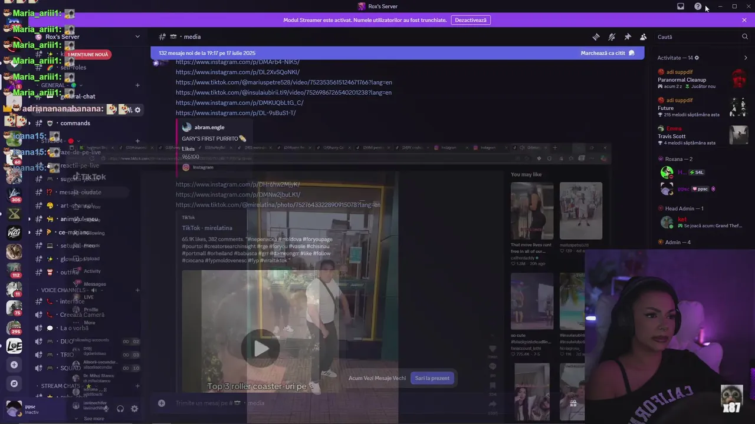Join the TRIO voice channel
The width and height of the screenshot is (755, 424).
(87, 355)
